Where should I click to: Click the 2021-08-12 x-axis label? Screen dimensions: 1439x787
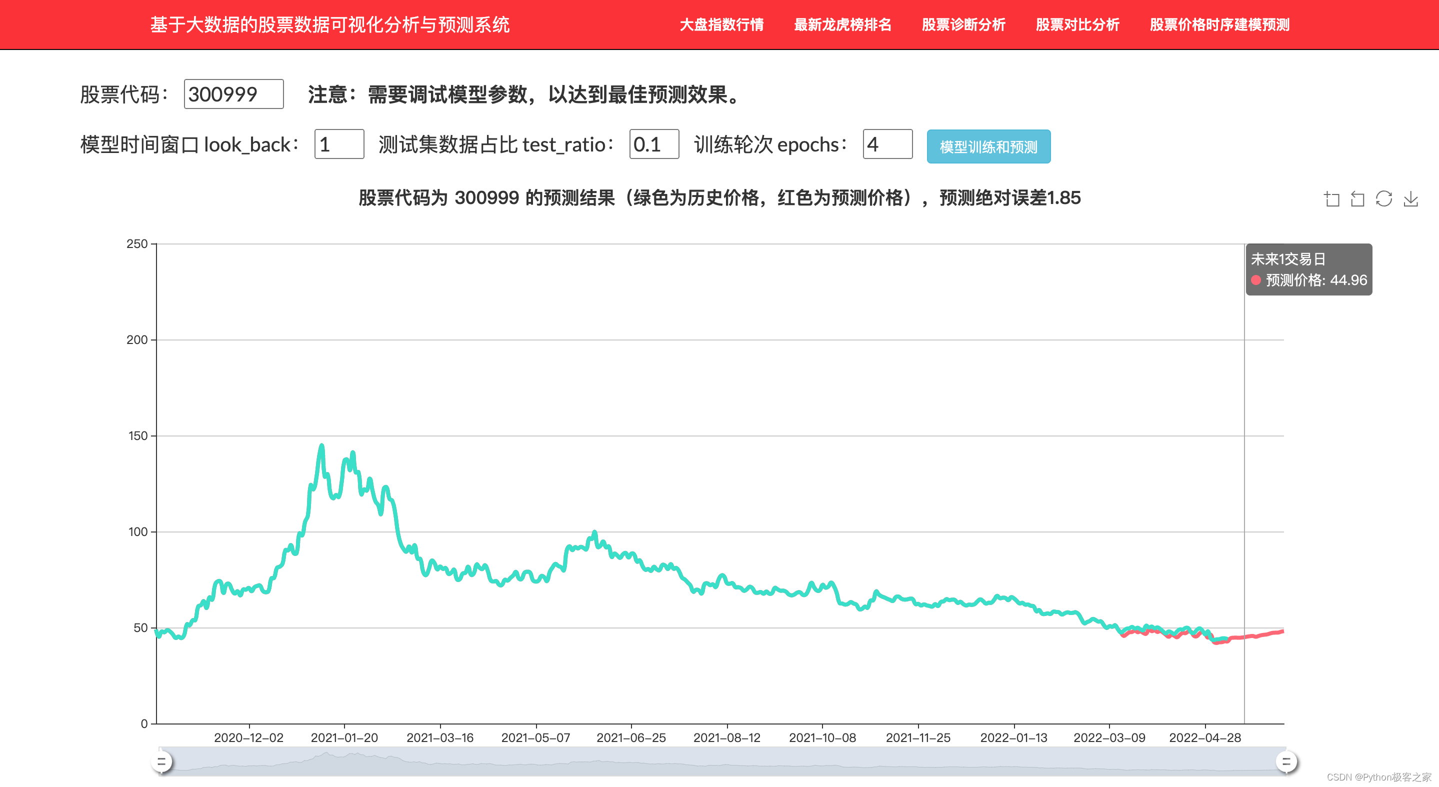click(x=727, y=737)
